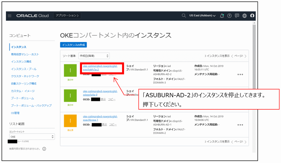Open the notifications bell
Screen dimensions: 281x163
click(222, 16)
